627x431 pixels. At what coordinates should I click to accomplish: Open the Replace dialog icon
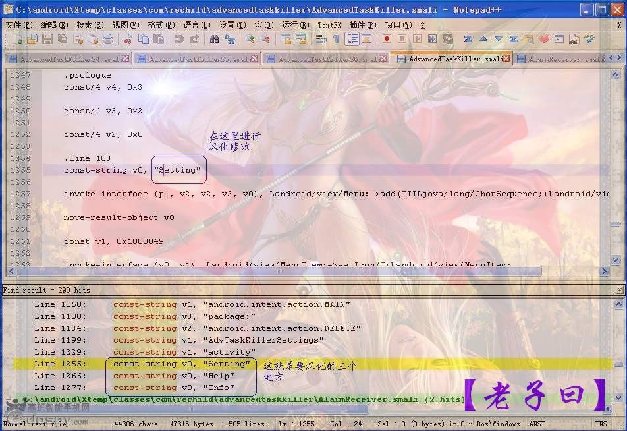[229, 40]
